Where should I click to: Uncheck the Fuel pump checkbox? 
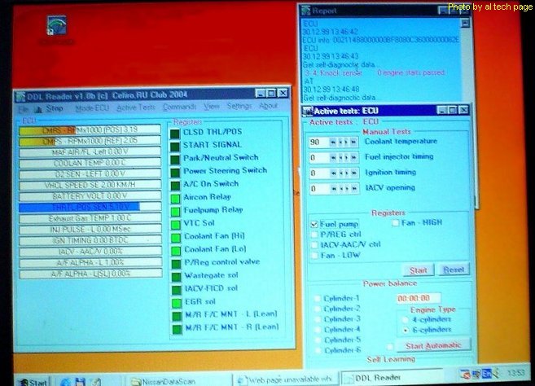coord(315,223)
